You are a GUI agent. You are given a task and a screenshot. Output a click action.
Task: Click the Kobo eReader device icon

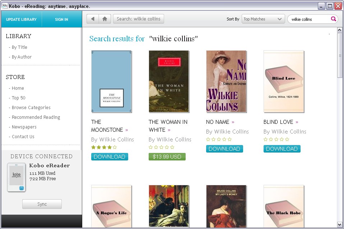click(x=16, y=177)
